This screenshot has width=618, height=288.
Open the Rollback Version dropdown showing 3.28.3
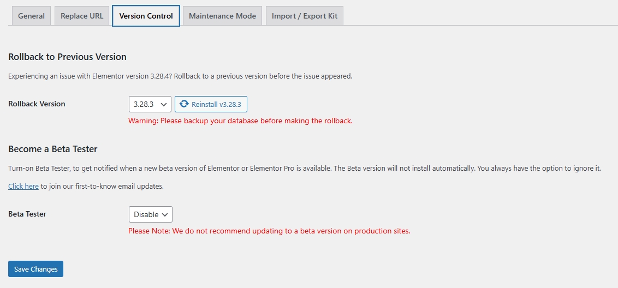coord(150,104)
